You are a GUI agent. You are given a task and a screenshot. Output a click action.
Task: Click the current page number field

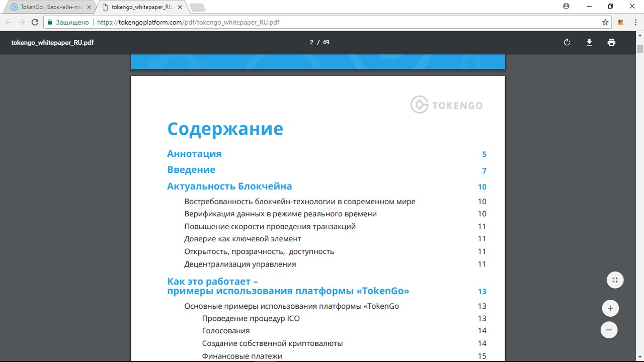tap(311, 42)
